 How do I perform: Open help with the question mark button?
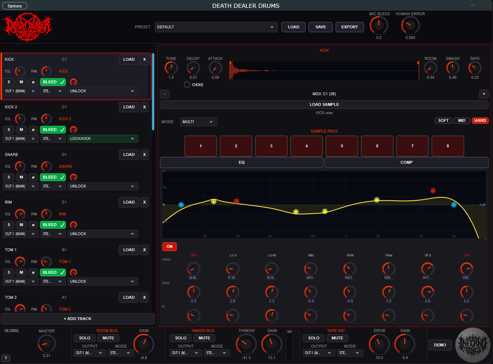[x=6, y=358]
